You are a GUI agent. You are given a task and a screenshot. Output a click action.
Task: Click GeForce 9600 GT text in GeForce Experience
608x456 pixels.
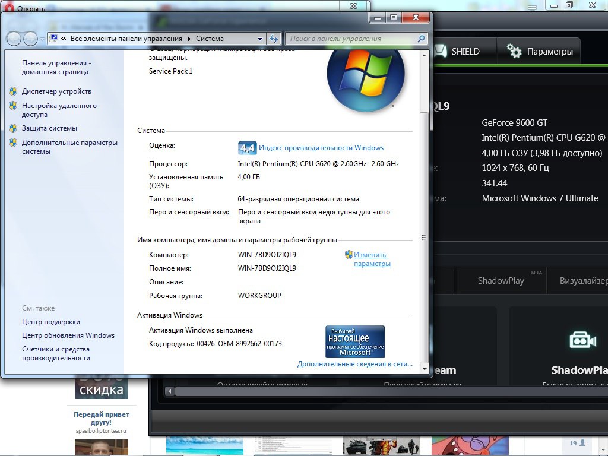pos(514,123)
